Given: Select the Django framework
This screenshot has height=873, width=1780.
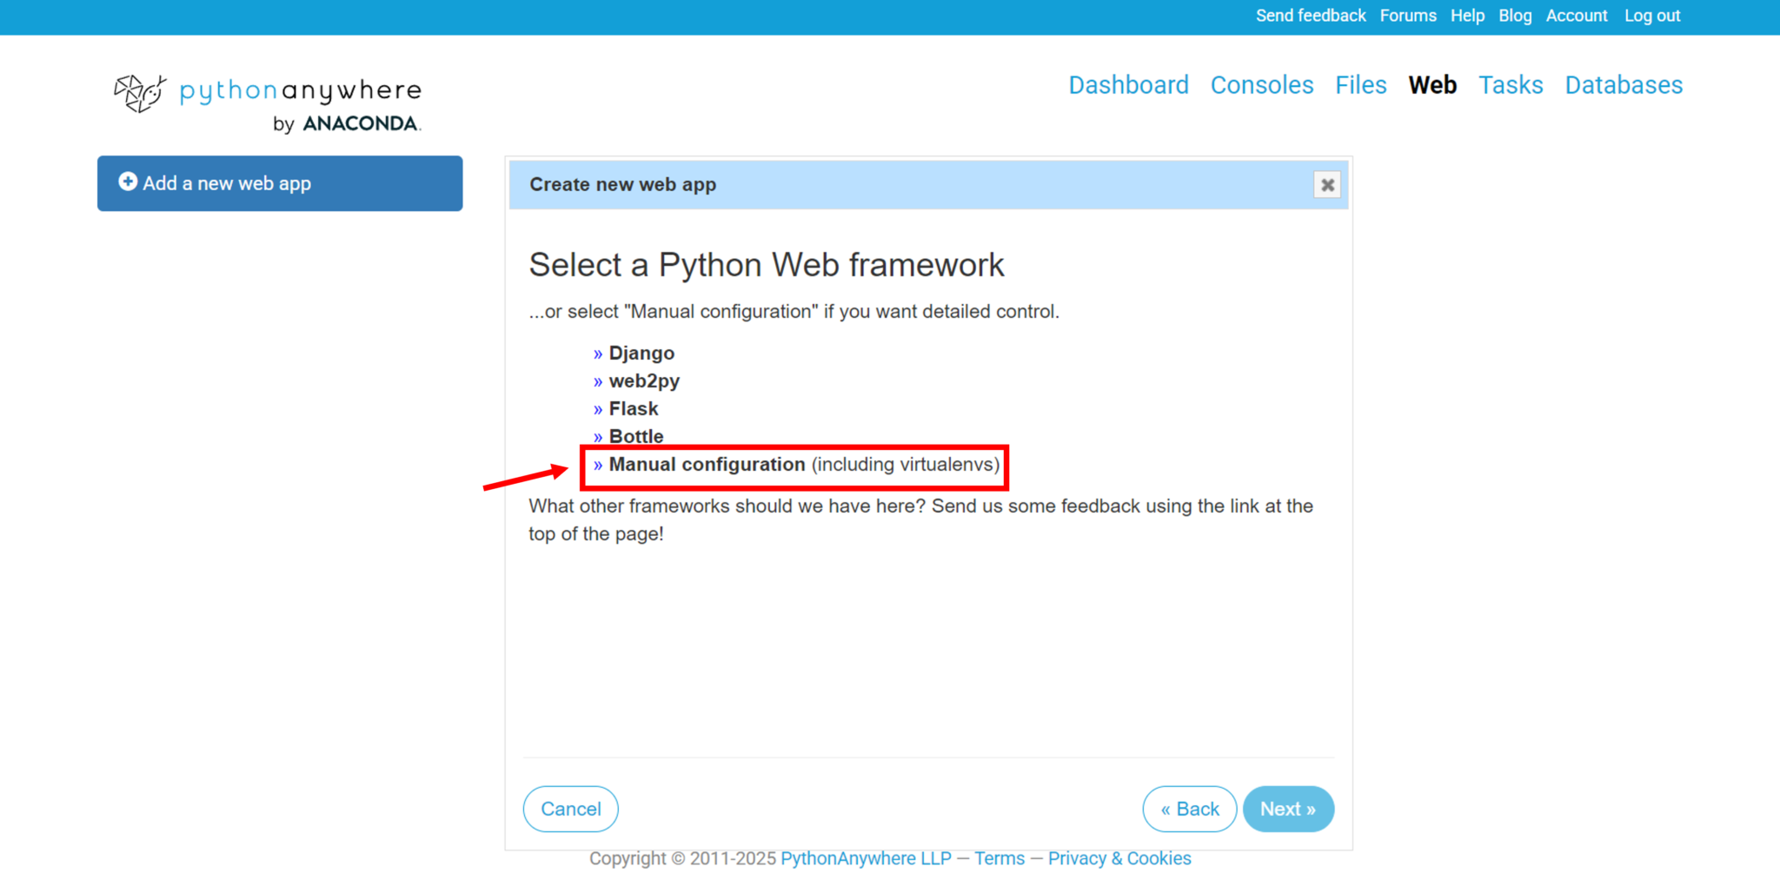Looking at the screenshot, I should click(x=641, y=353).
